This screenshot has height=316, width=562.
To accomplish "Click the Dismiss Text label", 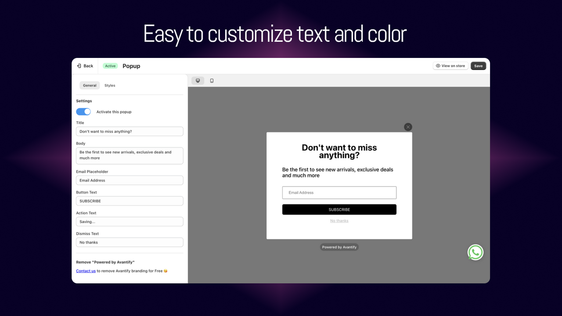I will click(87, 233).
